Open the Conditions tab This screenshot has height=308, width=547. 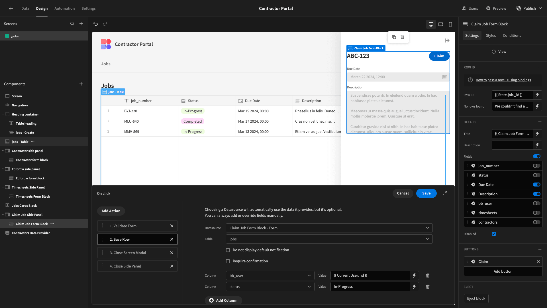(x=512, y=35)
